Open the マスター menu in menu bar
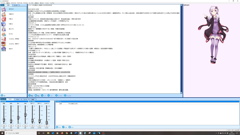240x135 pixels. tap(19, 3)
